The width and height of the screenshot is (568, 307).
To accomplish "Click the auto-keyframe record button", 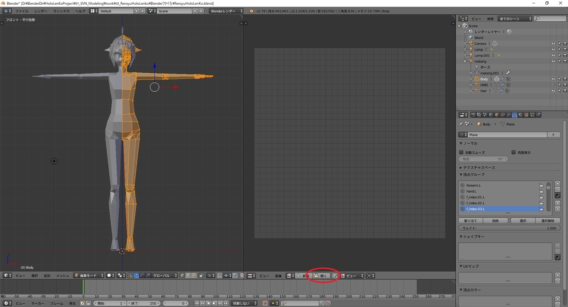I will (265, 303).
